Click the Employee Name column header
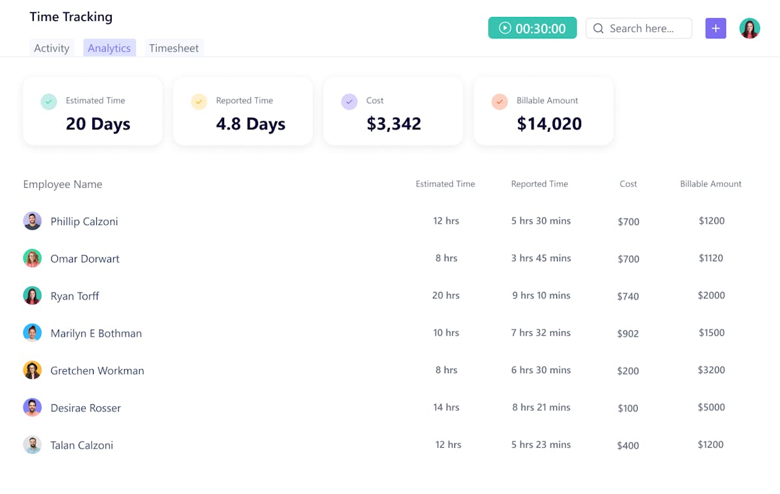The width and height of the screenshot is (780, 494). click(x=62, y=184)
